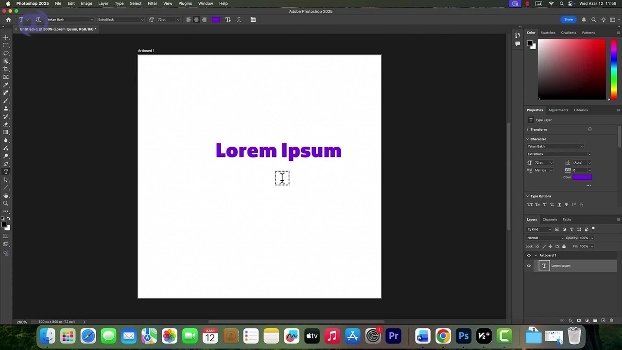The height and width of the screenshot is (350, 622).
Task: Select the Crop tool
Action: [6, 69]
